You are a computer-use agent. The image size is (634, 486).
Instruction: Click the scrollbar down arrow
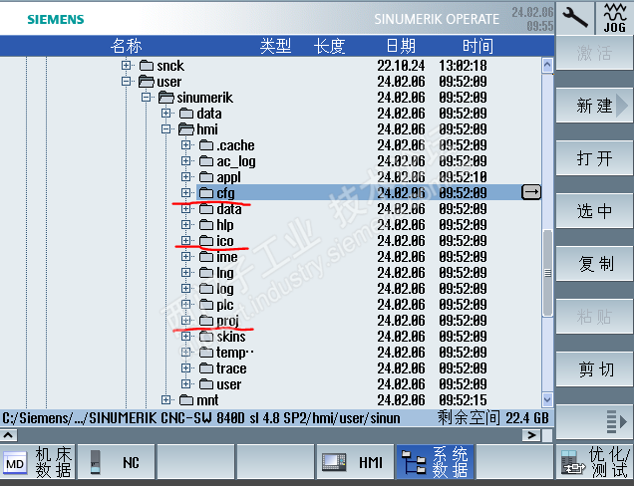click(x=547, y=399)
